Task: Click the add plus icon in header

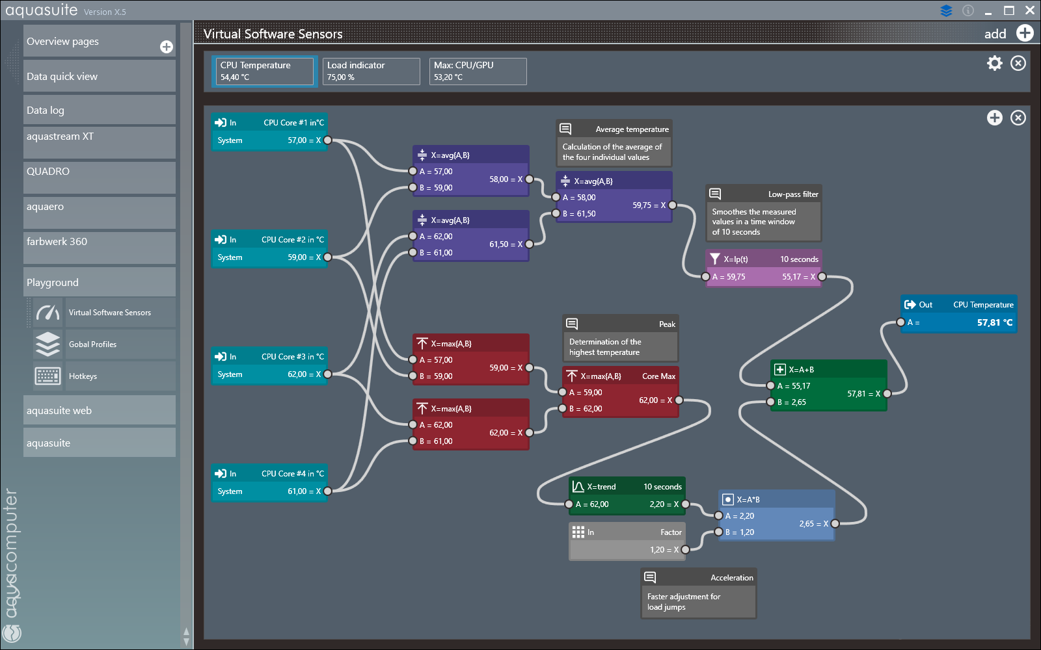Action: [x=1025, y=33]
